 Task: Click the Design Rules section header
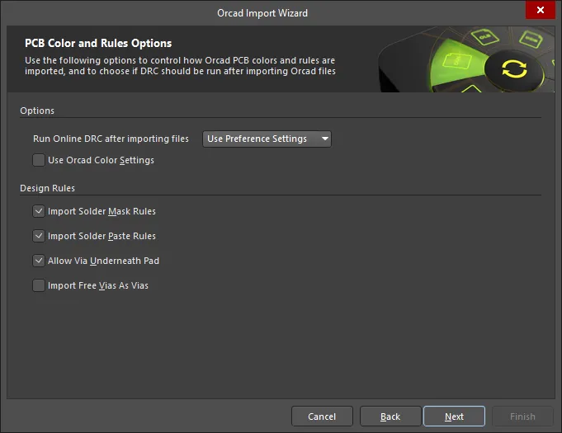tap(47, 188)
